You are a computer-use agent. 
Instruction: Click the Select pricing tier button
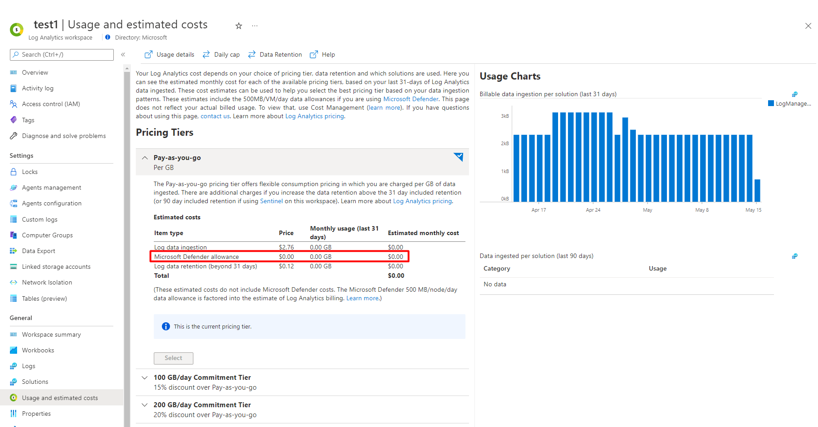[x=174, y=358]
